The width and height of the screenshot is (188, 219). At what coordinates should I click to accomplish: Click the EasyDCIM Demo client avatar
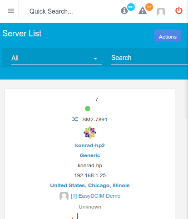point(64,196)
